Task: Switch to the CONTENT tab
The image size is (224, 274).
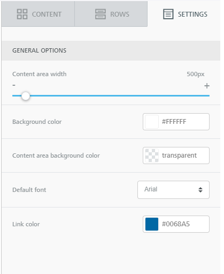Action: pyautogui.click(x=38, y=14)
